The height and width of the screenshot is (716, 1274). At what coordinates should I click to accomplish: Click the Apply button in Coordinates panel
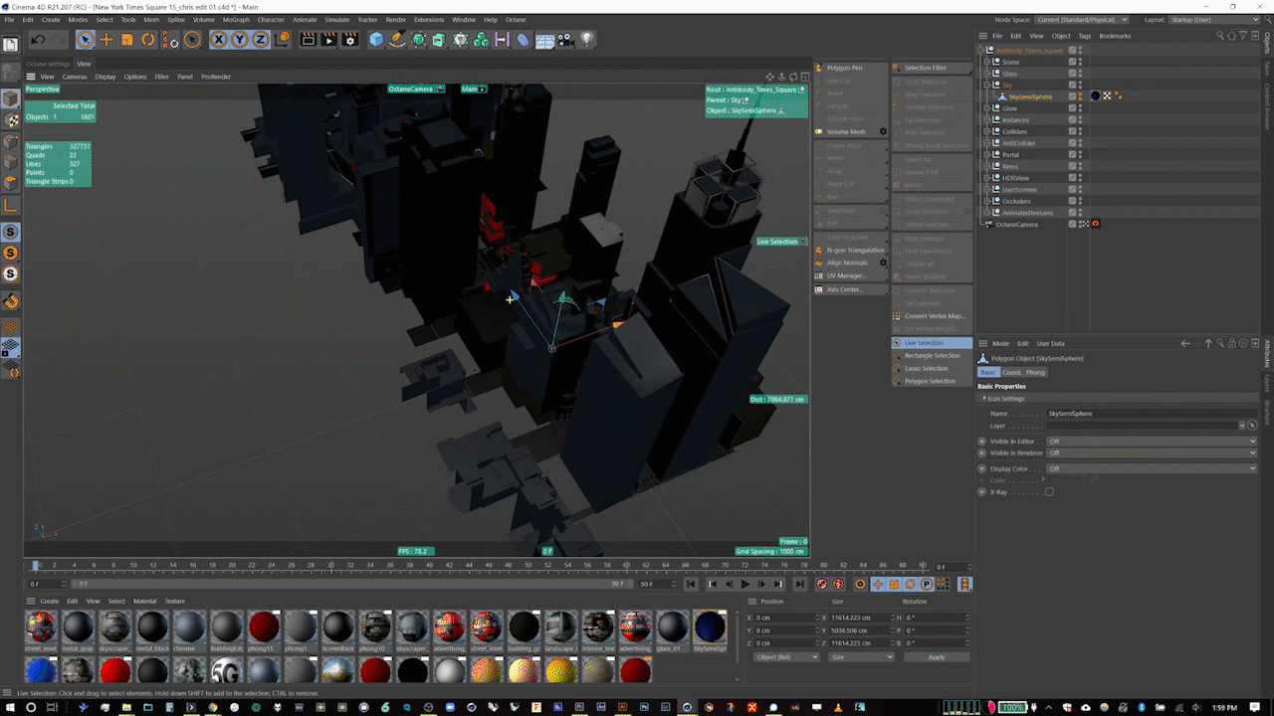click(937, 656)
